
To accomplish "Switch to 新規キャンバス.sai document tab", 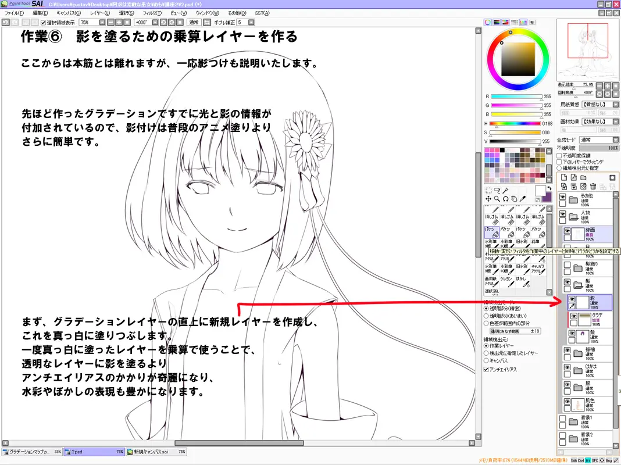I will coord(156,452).
